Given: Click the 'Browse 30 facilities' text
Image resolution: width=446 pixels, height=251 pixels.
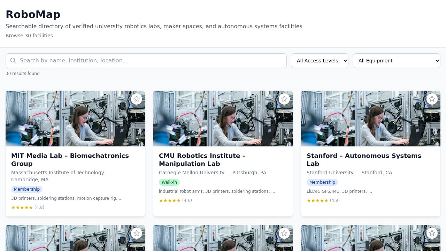Looking at the screenshot, I should [x=29, y=36].
